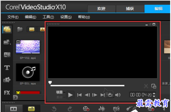Image resolution: width=171 pixels, height=112 pixels.
Task: Switch to timeline view
Action: click(x=31, y=109)
